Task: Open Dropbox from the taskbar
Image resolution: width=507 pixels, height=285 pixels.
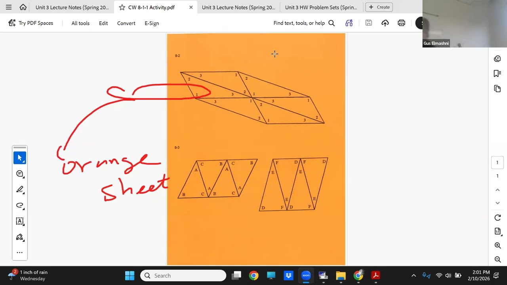Action: 288,275
